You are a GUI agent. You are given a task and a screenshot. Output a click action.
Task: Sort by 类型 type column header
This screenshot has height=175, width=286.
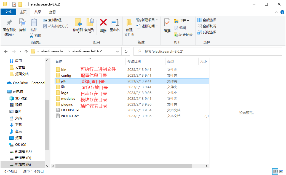click(170, 61)
